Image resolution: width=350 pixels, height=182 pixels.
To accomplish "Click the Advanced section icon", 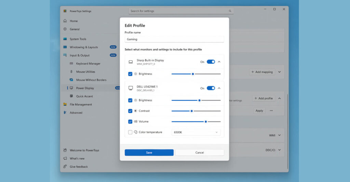I will 65,113.
